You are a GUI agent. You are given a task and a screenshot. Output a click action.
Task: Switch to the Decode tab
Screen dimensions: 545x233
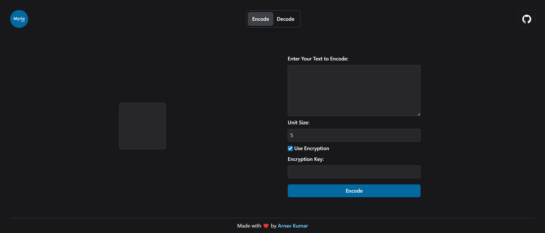point(285,19)
